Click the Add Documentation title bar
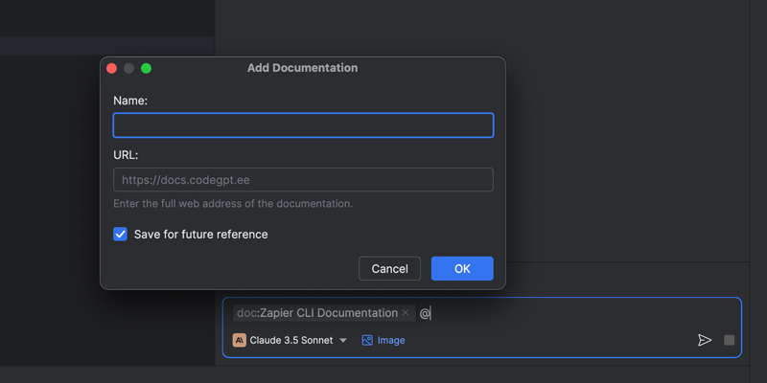 point(302,68)
